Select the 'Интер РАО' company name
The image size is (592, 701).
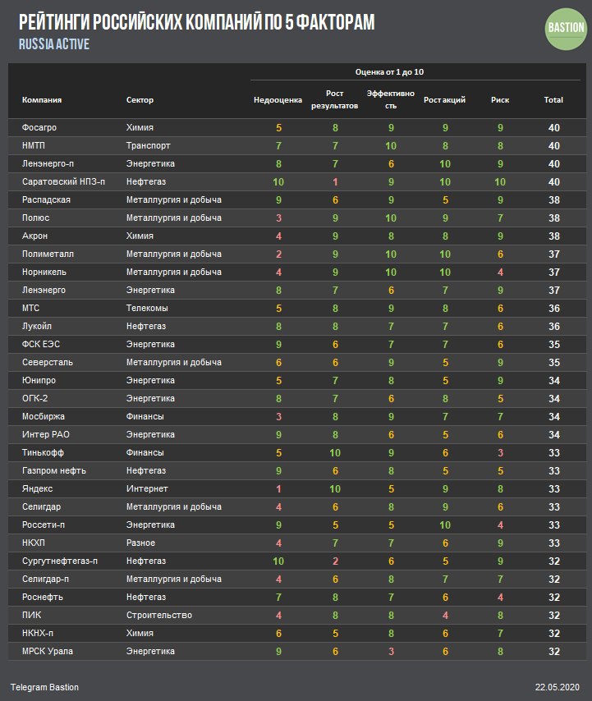(46, 434)
